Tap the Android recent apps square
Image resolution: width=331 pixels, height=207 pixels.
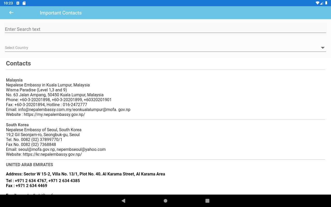tap(207, 201)
